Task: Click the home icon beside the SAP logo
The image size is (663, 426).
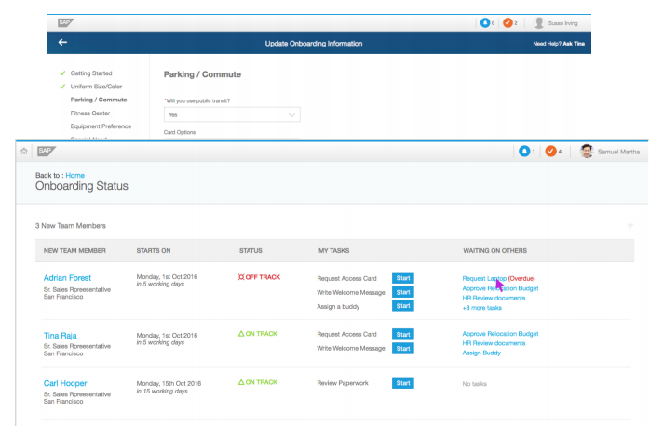Action: tap(23, 152)
